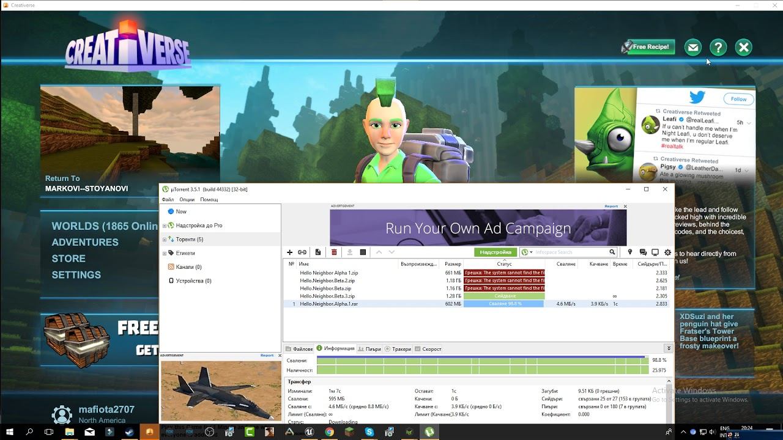This screenshot has height=440, width=783.
Task: Switch to µTorrent taskbar icon
Action: tap(429, 431)
